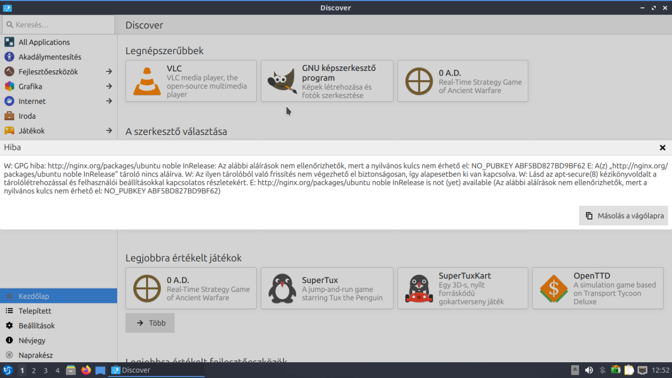Click the green battery tray icon

615,370
